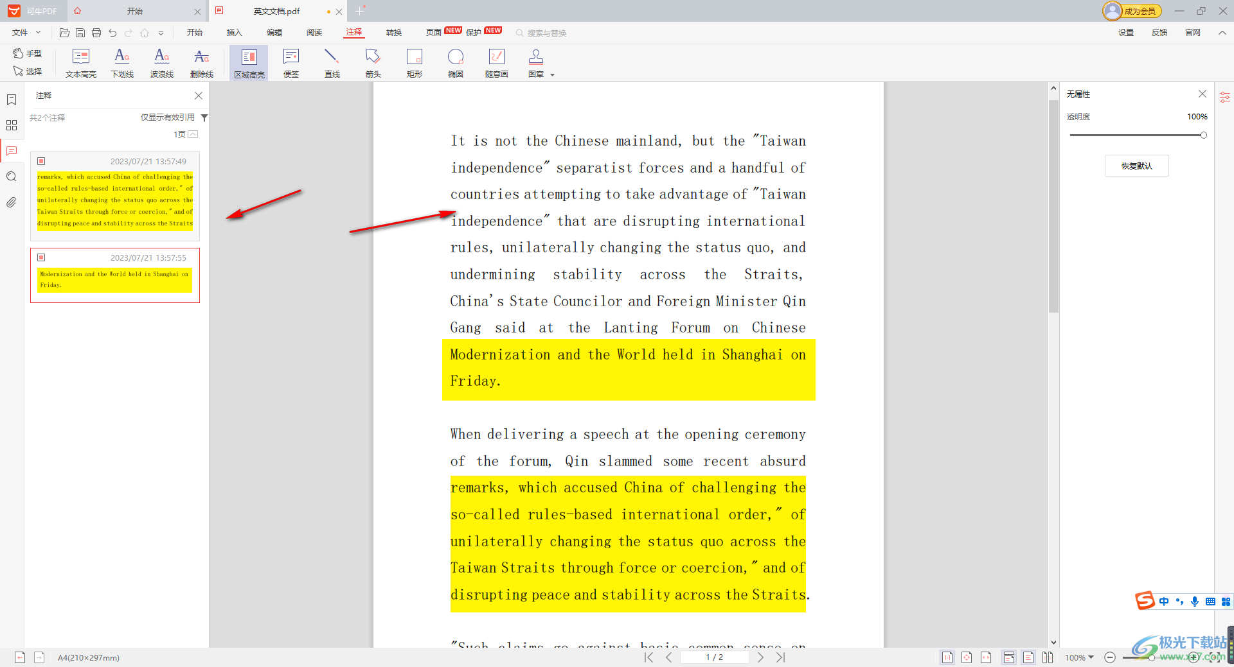The image size is (1234, 667).
Task: Collapse the page 1 annotations group
Action: coord(193,134)
